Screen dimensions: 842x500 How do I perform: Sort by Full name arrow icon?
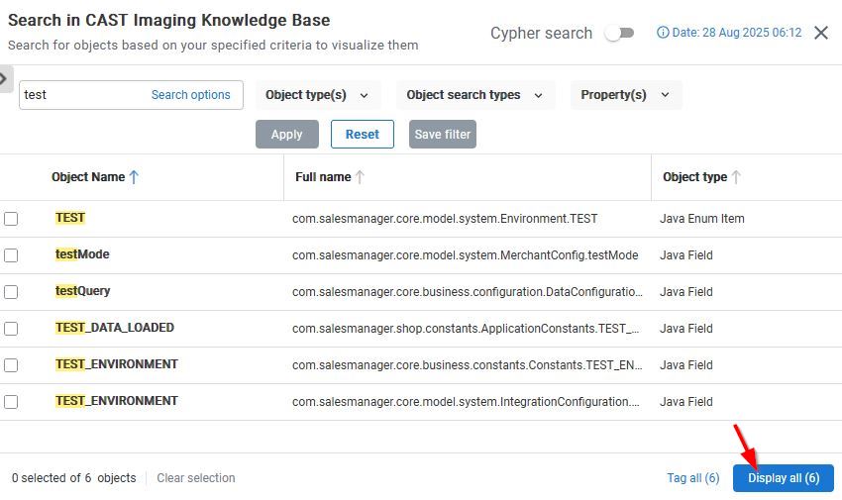360,177
